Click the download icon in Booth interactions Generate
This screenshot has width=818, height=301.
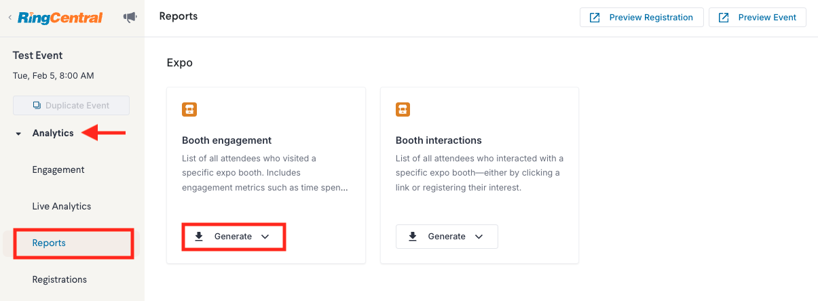tap(413, 237)
